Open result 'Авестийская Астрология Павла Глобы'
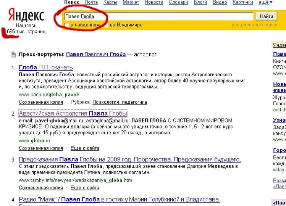 coord(73,113)
